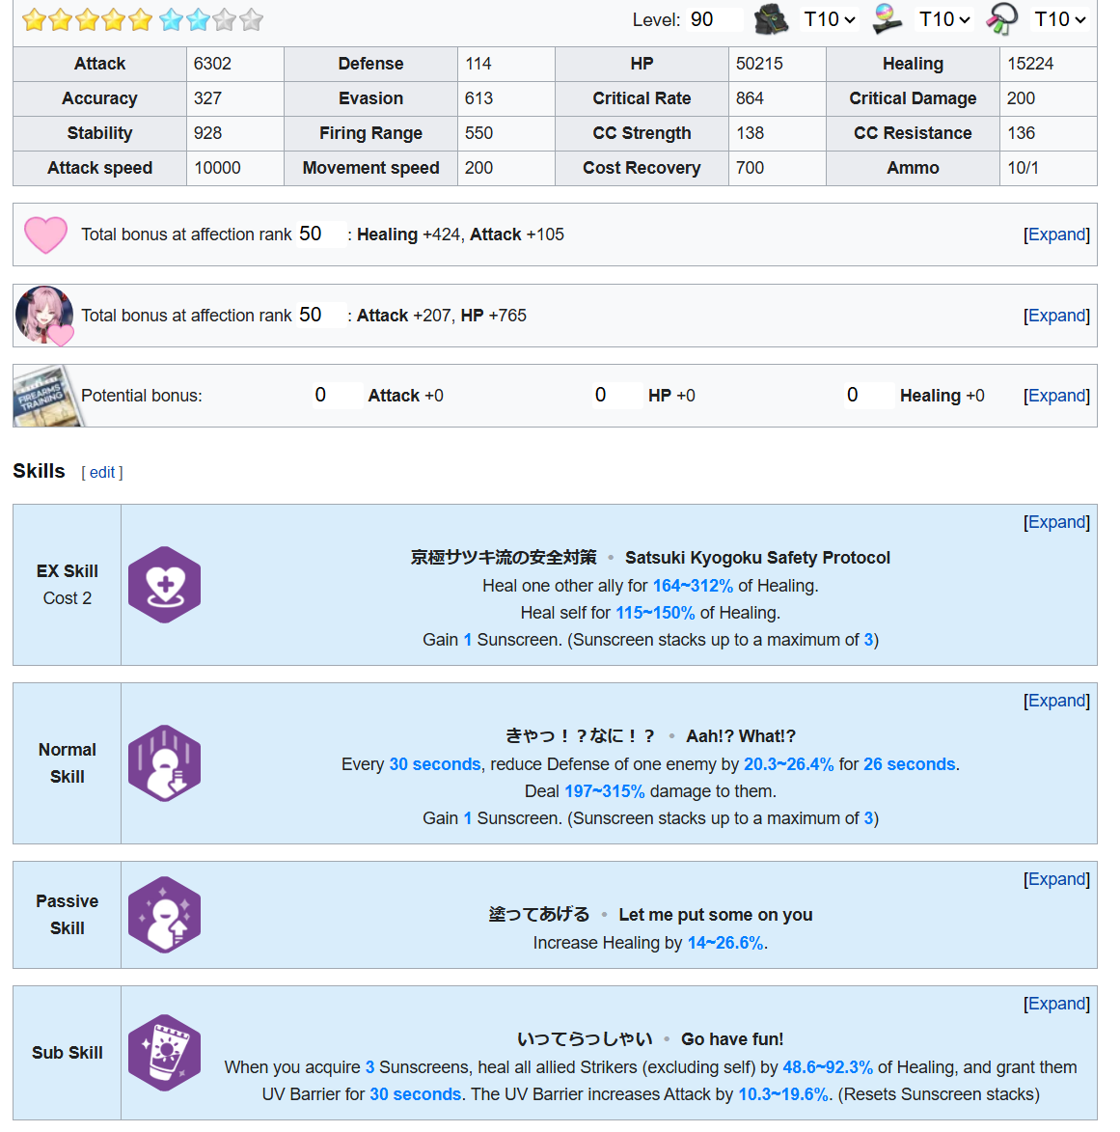Screen dimensions: 1120x1132
Task: Click the first grey empty star icon
Action: tap(225, 19)
